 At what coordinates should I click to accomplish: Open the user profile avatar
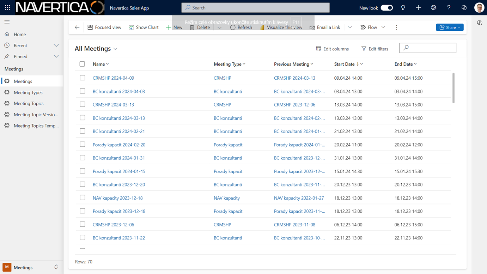pos(479,8)
